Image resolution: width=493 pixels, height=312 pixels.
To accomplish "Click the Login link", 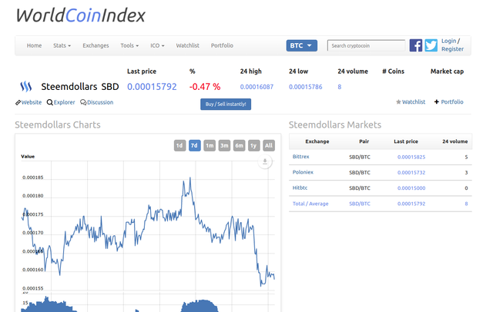I will pos(448,41).
